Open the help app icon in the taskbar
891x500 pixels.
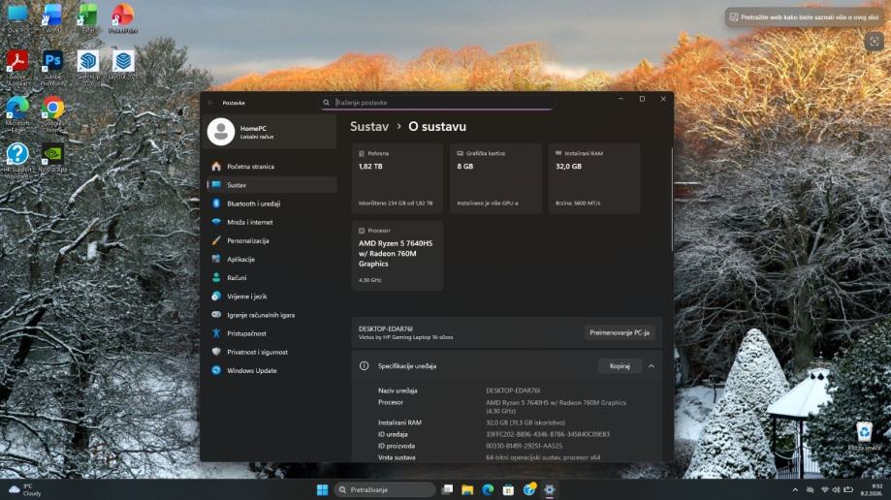[529, 488]
